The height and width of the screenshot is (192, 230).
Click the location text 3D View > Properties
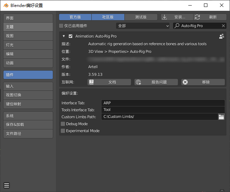(120, 51)
